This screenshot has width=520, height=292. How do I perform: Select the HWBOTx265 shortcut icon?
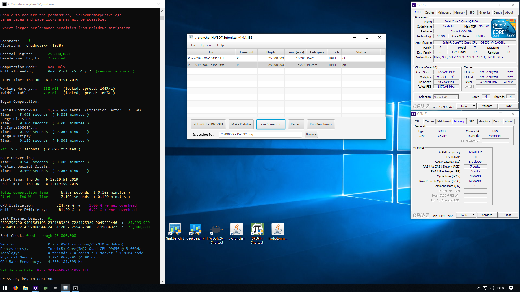[216, 234]
